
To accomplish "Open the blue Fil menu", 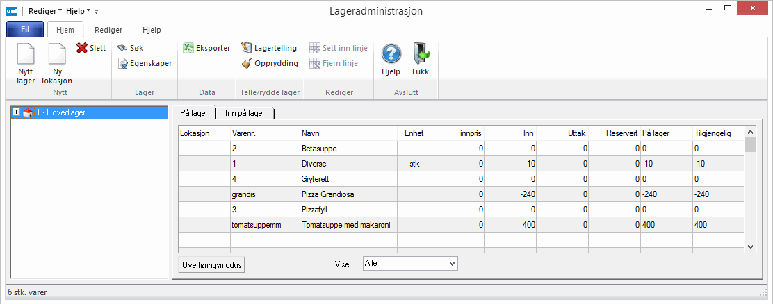I will pos(25,30).
